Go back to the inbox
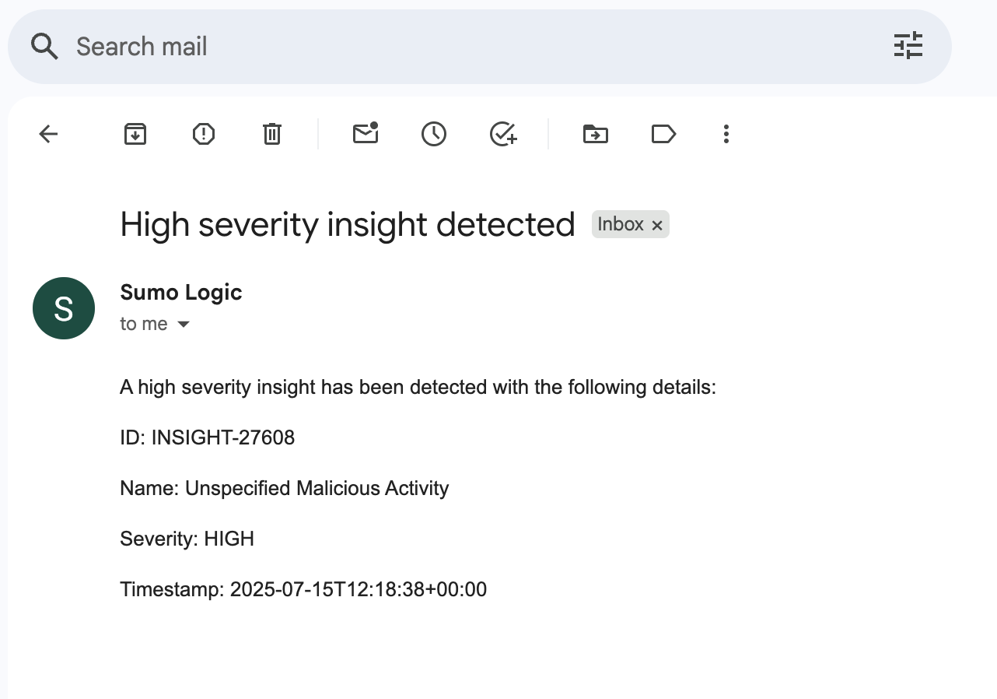Image resolution: width=997 pixels, height=699 pixels. (48, 134)
